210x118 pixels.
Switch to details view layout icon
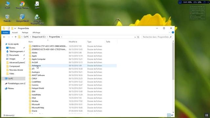click(x=169, y=115)
